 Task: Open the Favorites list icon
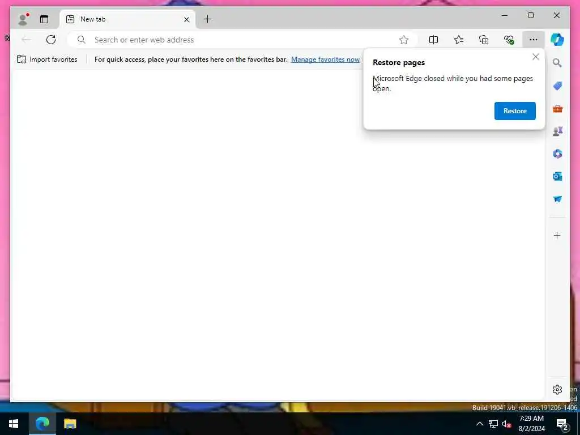pos(459,40)
